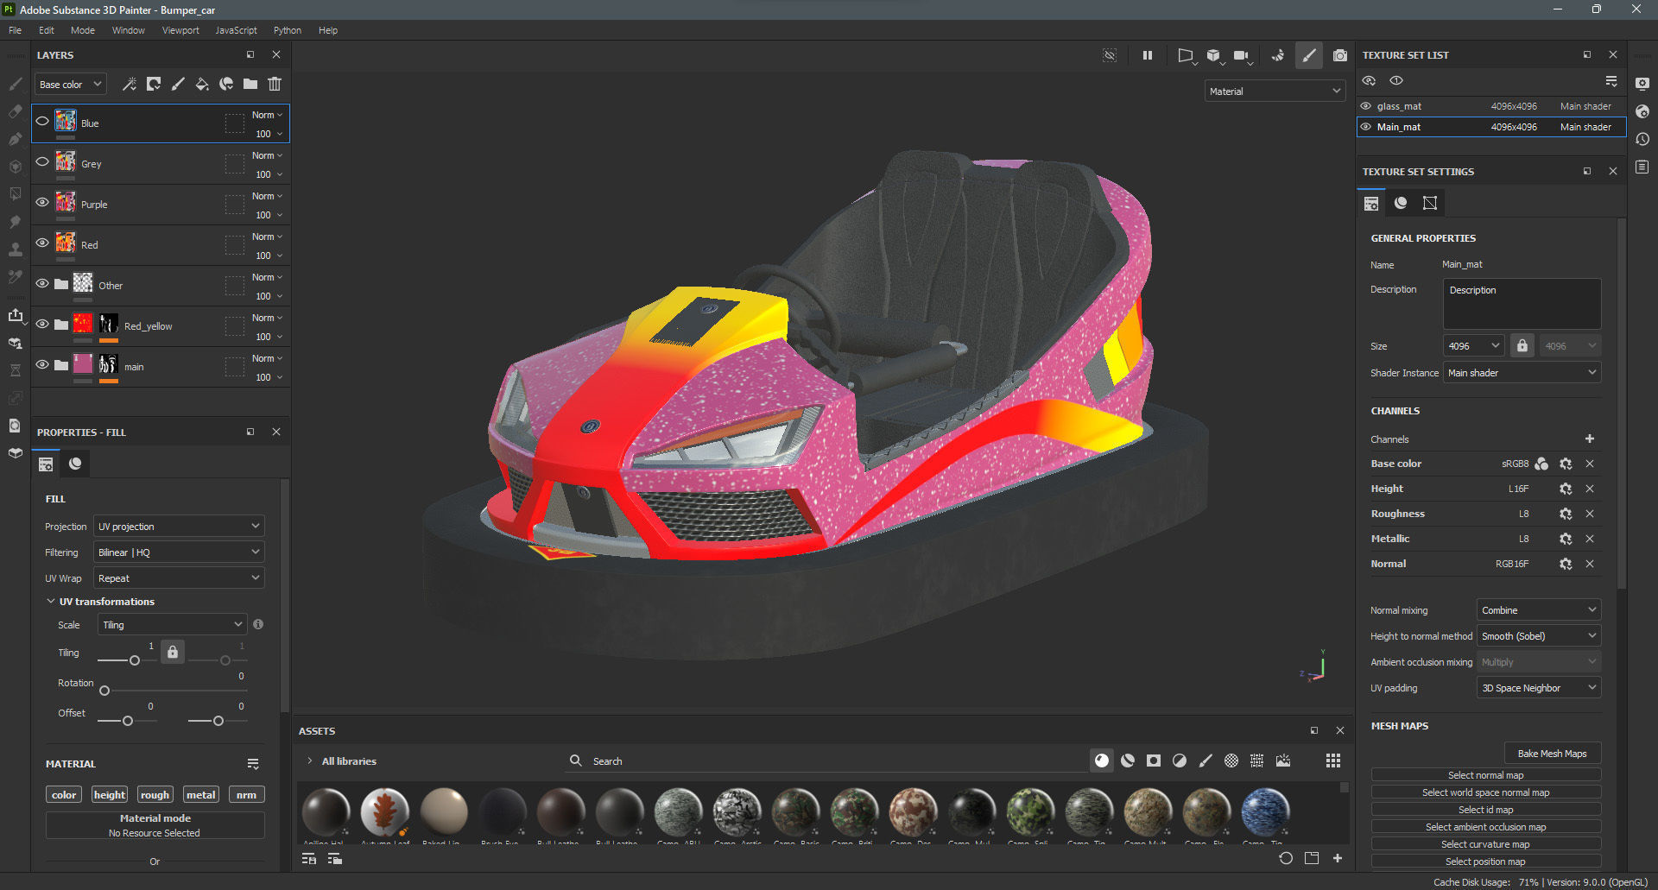The height and width of the screenshot is (890, 1658).
Task: Click the add resource plus icon in Assets
Action: coord(1338,858)
